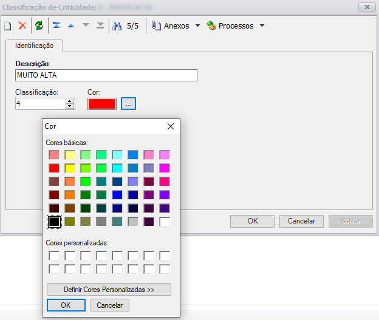Pick the dark maroon red basic swatch

click(x=54, y=195)
